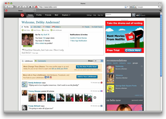Screen dimensions: 166x119
Task: Click the magnifier search button beside Search field
Action: click(x=133, y=15)
